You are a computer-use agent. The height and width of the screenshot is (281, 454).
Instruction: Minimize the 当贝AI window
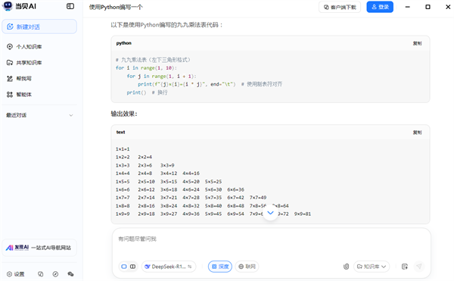[x=408, y=7]
